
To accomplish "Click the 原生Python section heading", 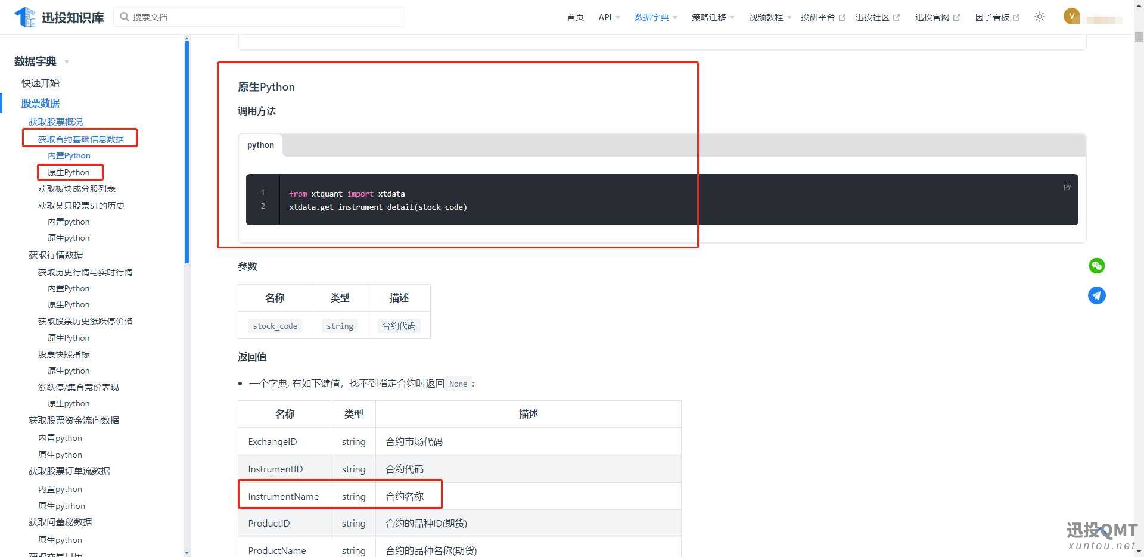I will point(266,87).
